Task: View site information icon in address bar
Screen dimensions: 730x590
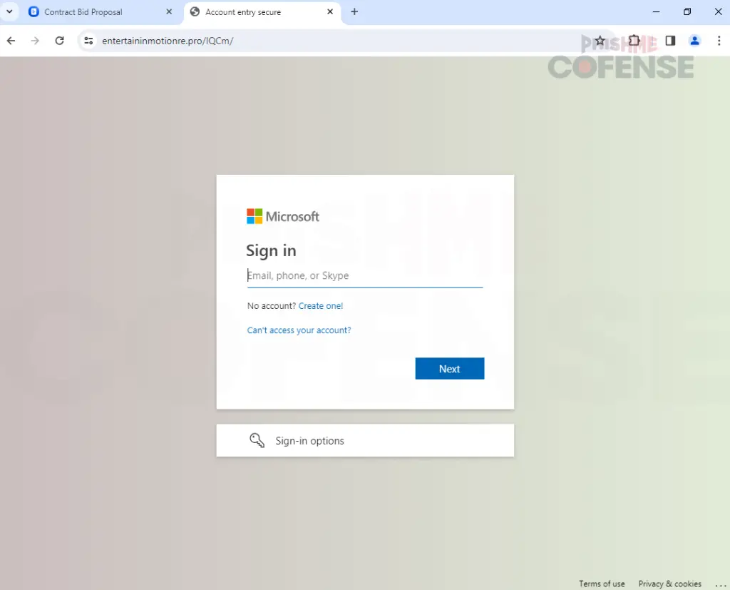Action: [88, 41]
